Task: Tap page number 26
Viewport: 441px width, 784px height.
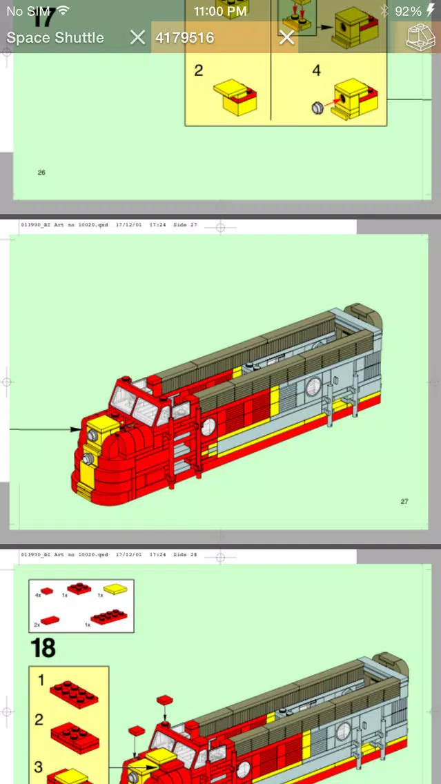Action: pos(41,173)
